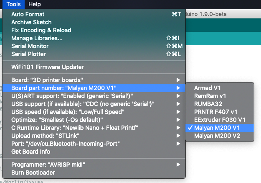Launch Serial Monitor

(94, 46)
